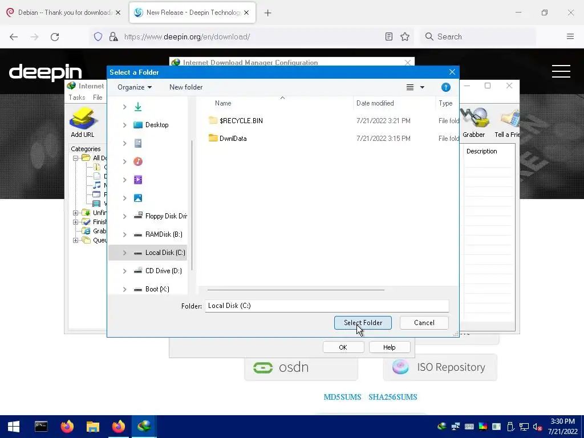This screenshot has height=438, width=584.
Task: Click Cancel in Select a Folder dialog
Action: pos(424,323)
